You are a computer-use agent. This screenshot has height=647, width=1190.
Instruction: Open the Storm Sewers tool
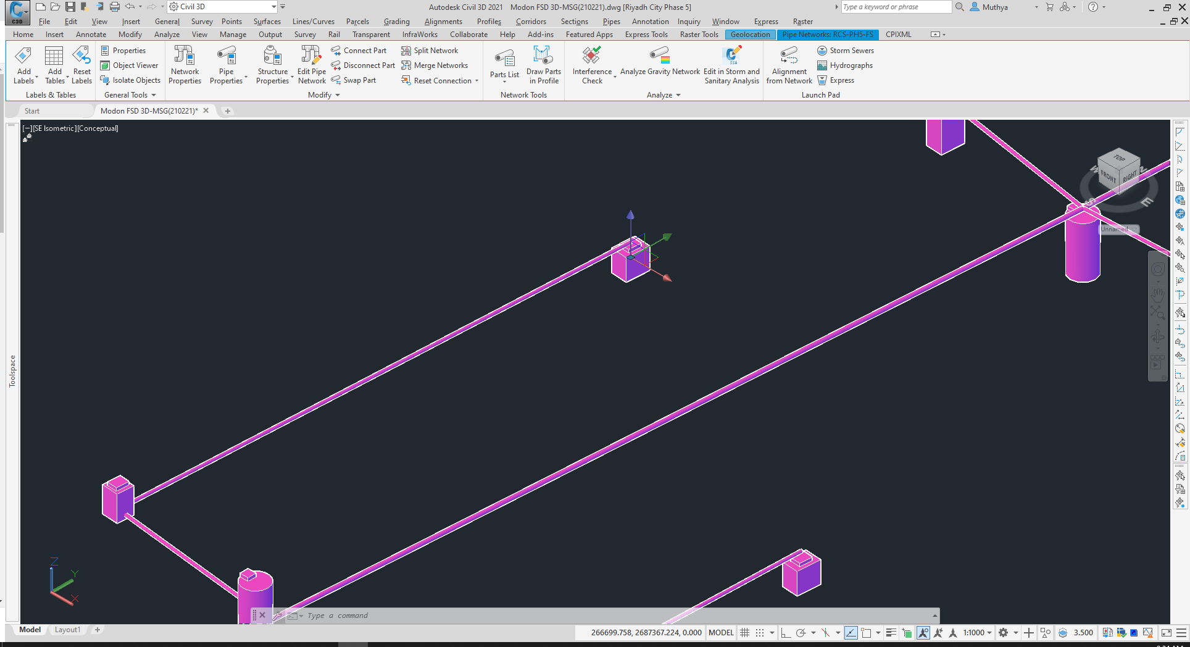click(x=846, y=50)
